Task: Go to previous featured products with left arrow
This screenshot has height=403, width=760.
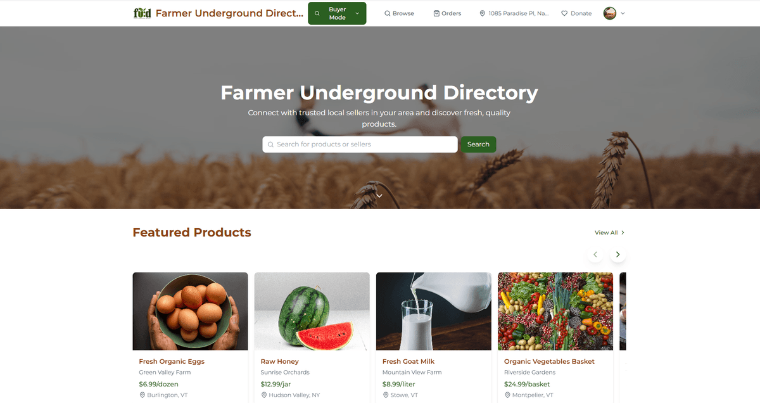Action: point(595,255)
